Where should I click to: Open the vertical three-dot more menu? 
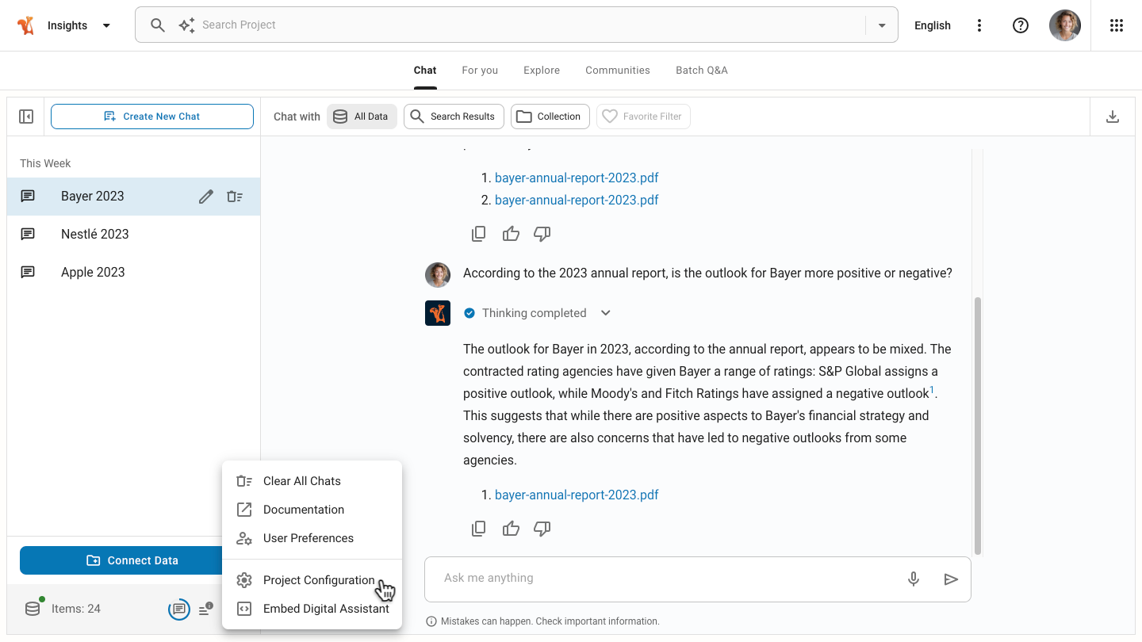(979, 25)
